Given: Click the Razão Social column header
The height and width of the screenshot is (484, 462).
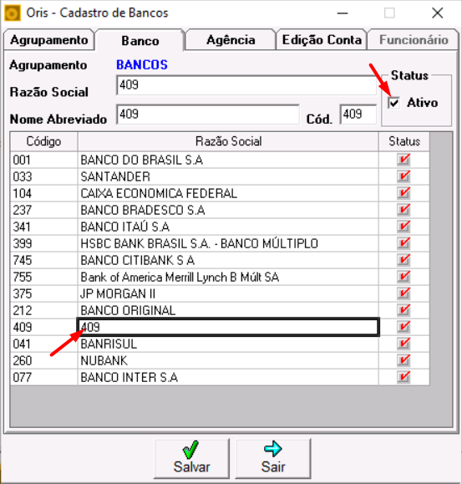Looking at the screenshot, I should tap(228, 141).
